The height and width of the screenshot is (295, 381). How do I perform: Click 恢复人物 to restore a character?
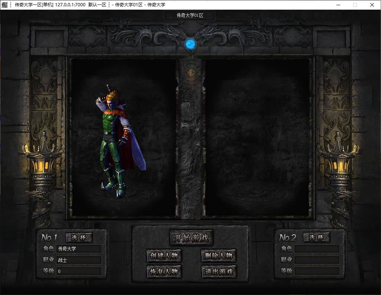coord(164,272)
